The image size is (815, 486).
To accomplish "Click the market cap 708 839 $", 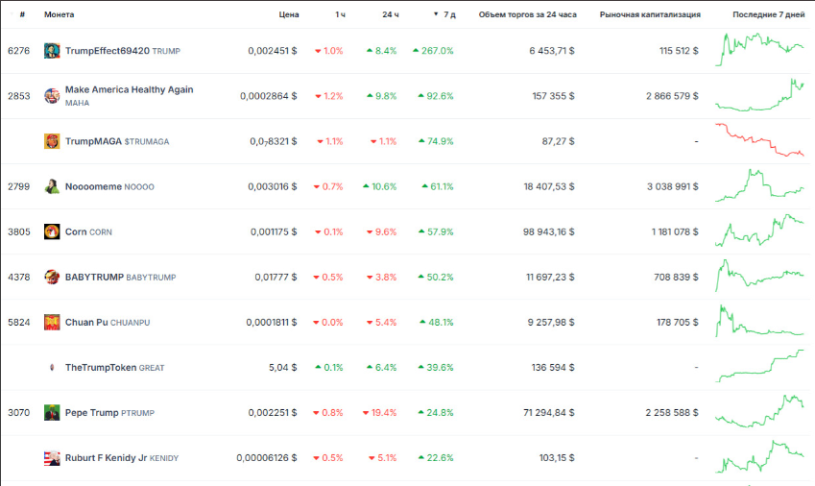I will click(676, 277).
